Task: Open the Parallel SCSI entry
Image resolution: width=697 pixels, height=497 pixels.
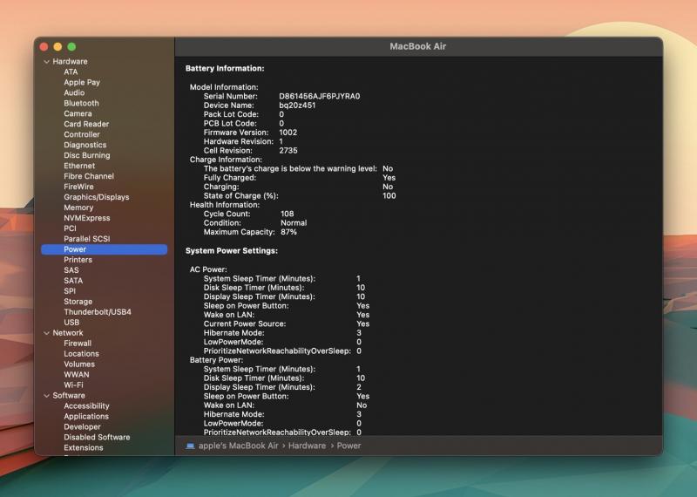Action: pyautogui.click(x=86, y=239)
